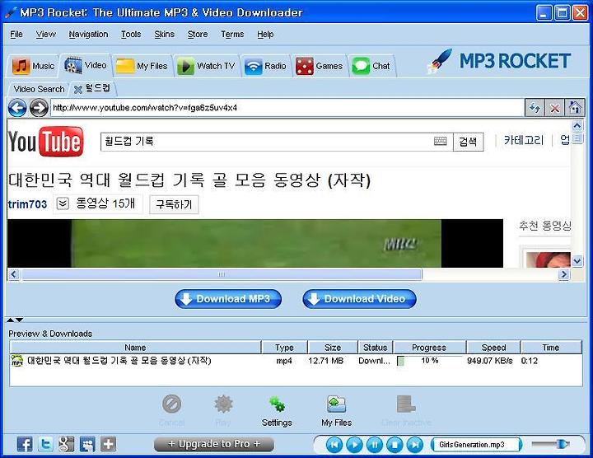The width and height of the screenshot is (593, 458).
Task: Click the URL address field
Action: point(287,108)
